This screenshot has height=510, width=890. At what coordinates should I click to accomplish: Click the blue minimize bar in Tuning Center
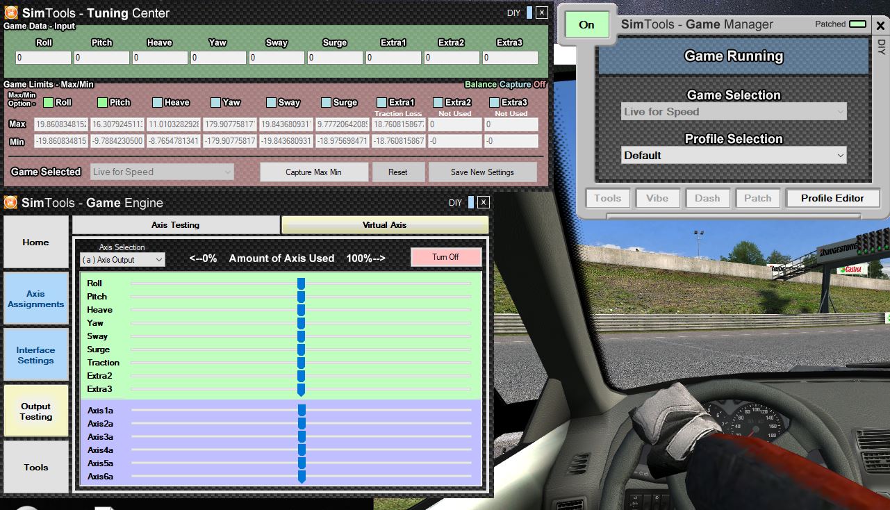tap(529, 13)
